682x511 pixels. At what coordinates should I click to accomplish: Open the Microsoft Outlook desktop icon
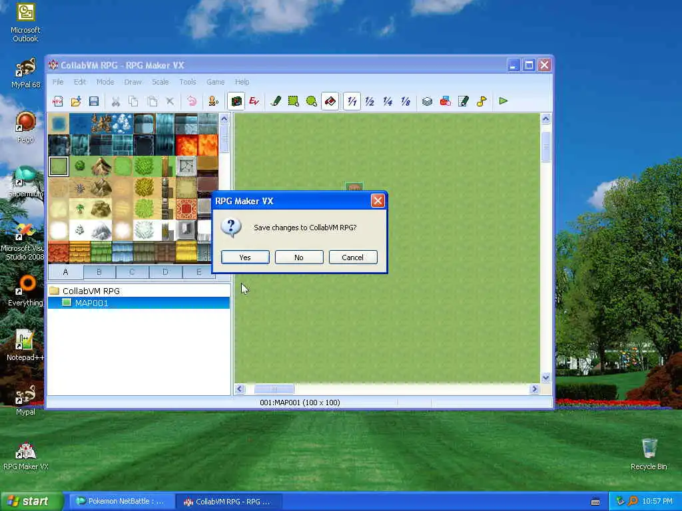pyautogui.click(x=25, y=23)
